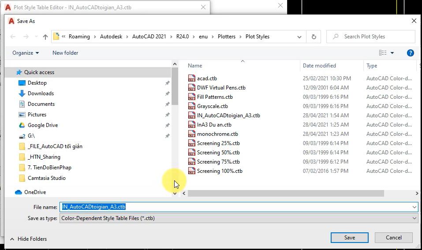Select Desktop in the navigation pane
This screenshot has width=422, height=250.
[x=37, y=83]
